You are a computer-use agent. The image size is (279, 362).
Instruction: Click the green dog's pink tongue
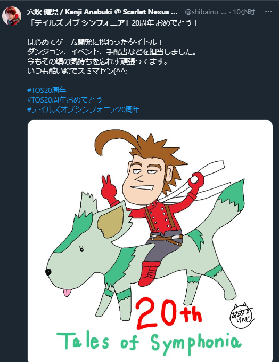coord(67,293)
